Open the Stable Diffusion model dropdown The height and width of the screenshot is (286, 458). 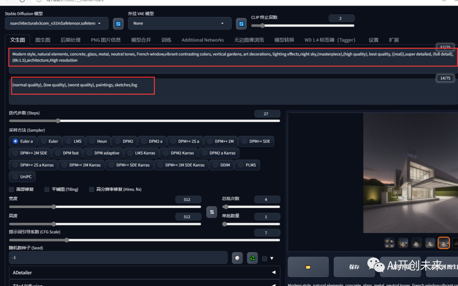point(57,23)
